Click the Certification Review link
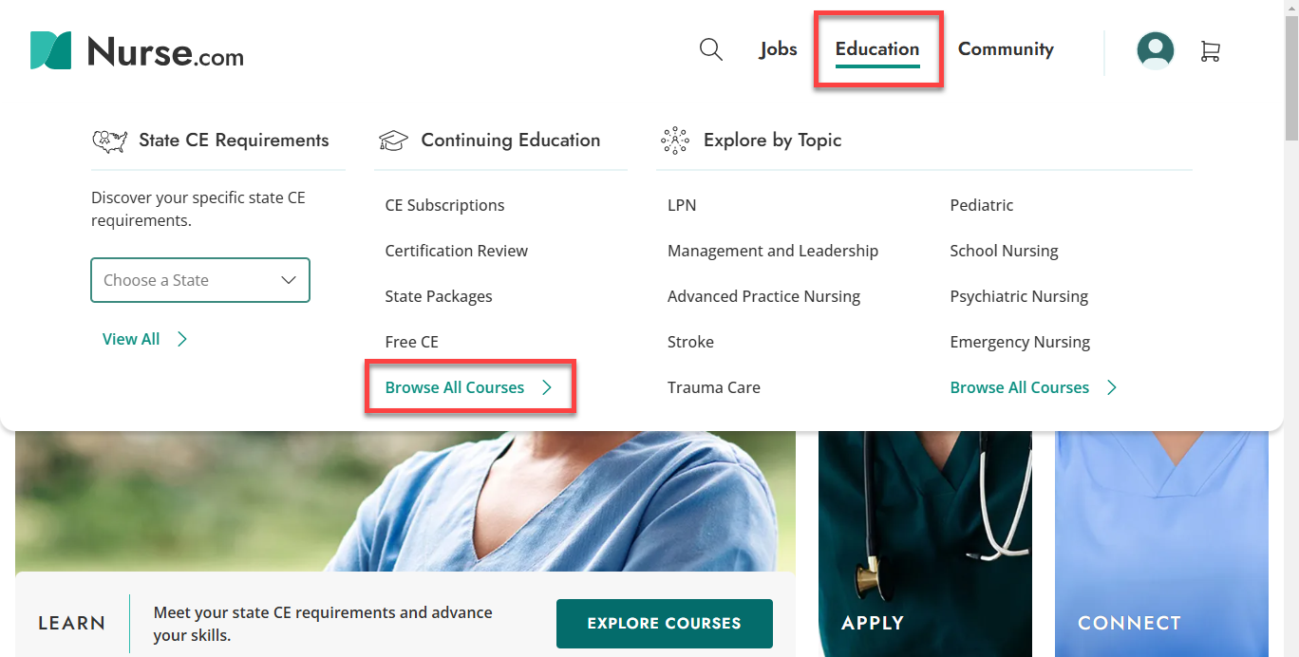The height and width of the screenshot is (657, 1299). click(456, 250)
